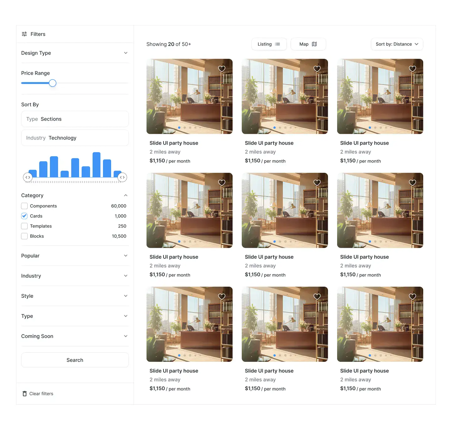
Task: Favorite the middle listing in second row
Action: [317, 183]
